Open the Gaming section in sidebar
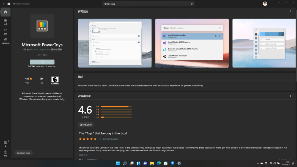297x167 pixels. click(x=5, y=31)
